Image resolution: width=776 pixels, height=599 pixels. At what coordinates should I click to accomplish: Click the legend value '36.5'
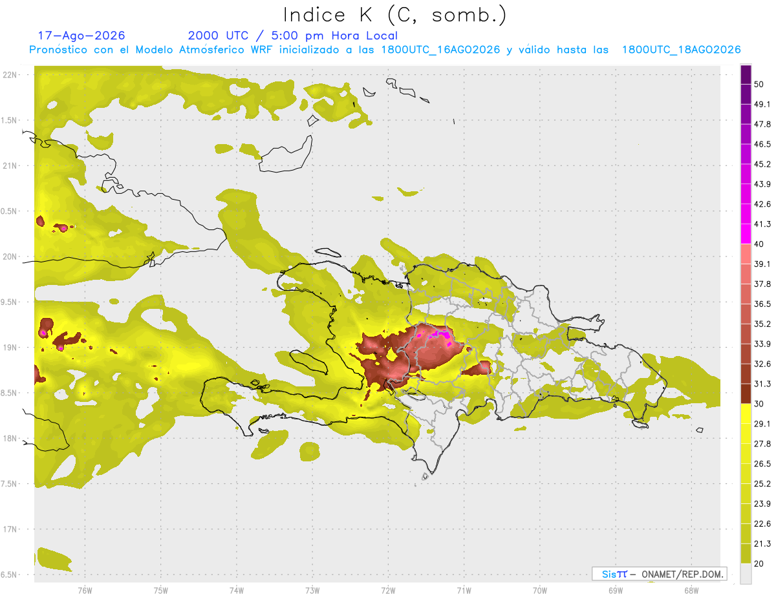[762, 304]
